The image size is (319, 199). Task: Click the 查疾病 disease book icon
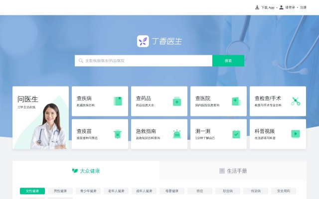tap(118, 101)
